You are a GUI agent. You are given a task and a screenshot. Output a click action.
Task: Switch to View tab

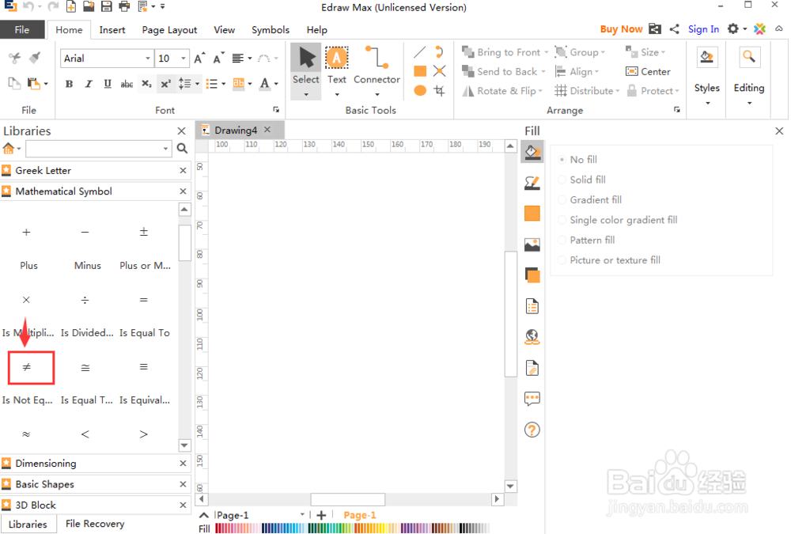[x=224, y=30]
